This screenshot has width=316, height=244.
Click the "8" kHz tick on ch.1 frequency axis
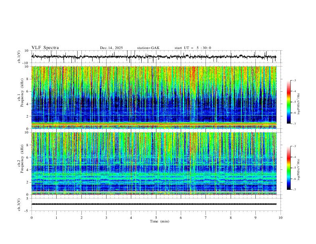coord(28,79)
